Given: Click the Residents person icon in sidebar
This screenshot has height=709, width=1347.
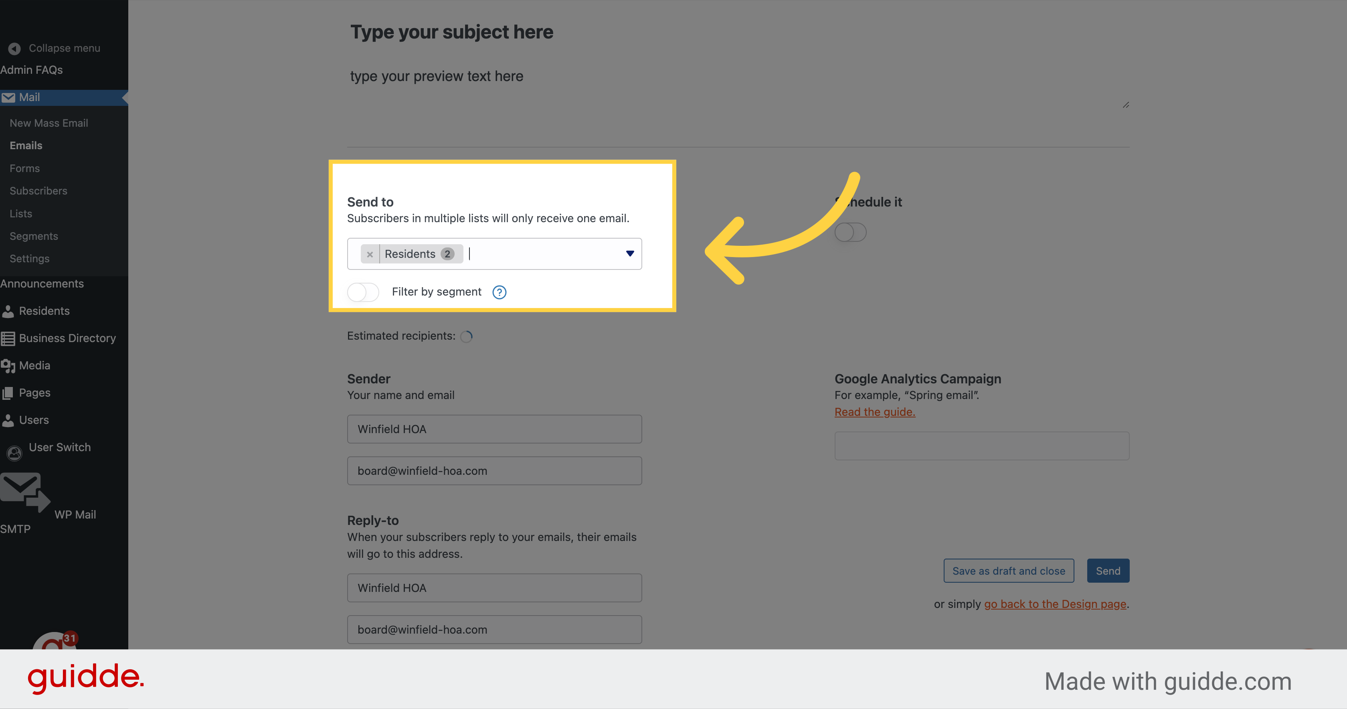Looking at the screenshot, I should point(8,311).
